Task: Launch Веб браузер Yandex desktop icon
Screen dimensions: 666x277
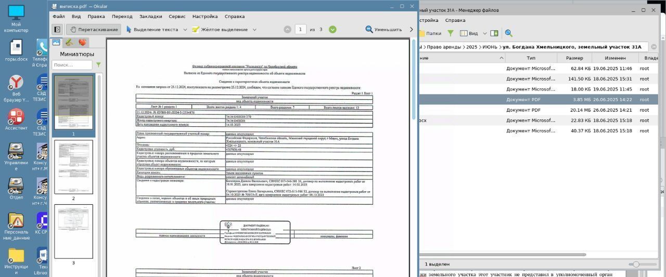Action: pyautogui.click(x=16, y=88)
